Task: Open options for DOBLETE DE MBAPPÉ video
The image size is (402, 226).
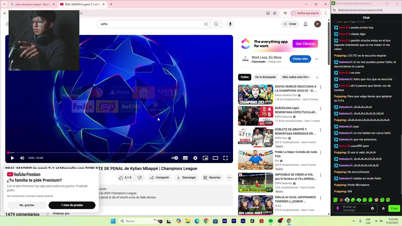Action: pos(320,130)
